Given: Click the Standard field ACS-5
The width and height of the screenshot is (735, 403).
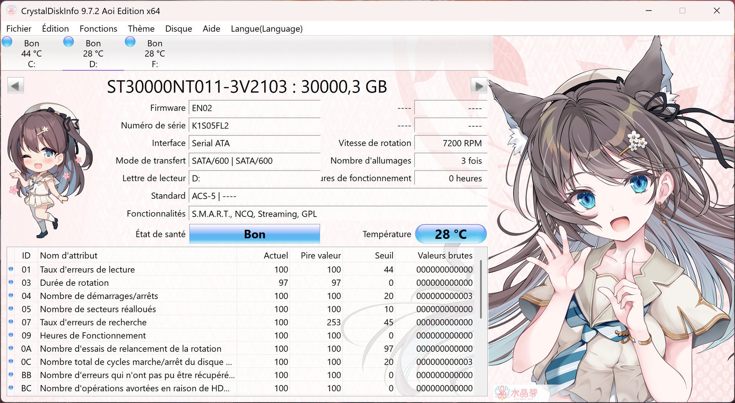Looking at the screenshot, I should click(x=338, y=196).
